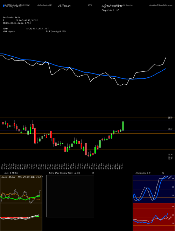Click the 32.16 lower price axis label
Viewport: 175px width, 231px height.
pyautogui.click(x=170, y=155)
